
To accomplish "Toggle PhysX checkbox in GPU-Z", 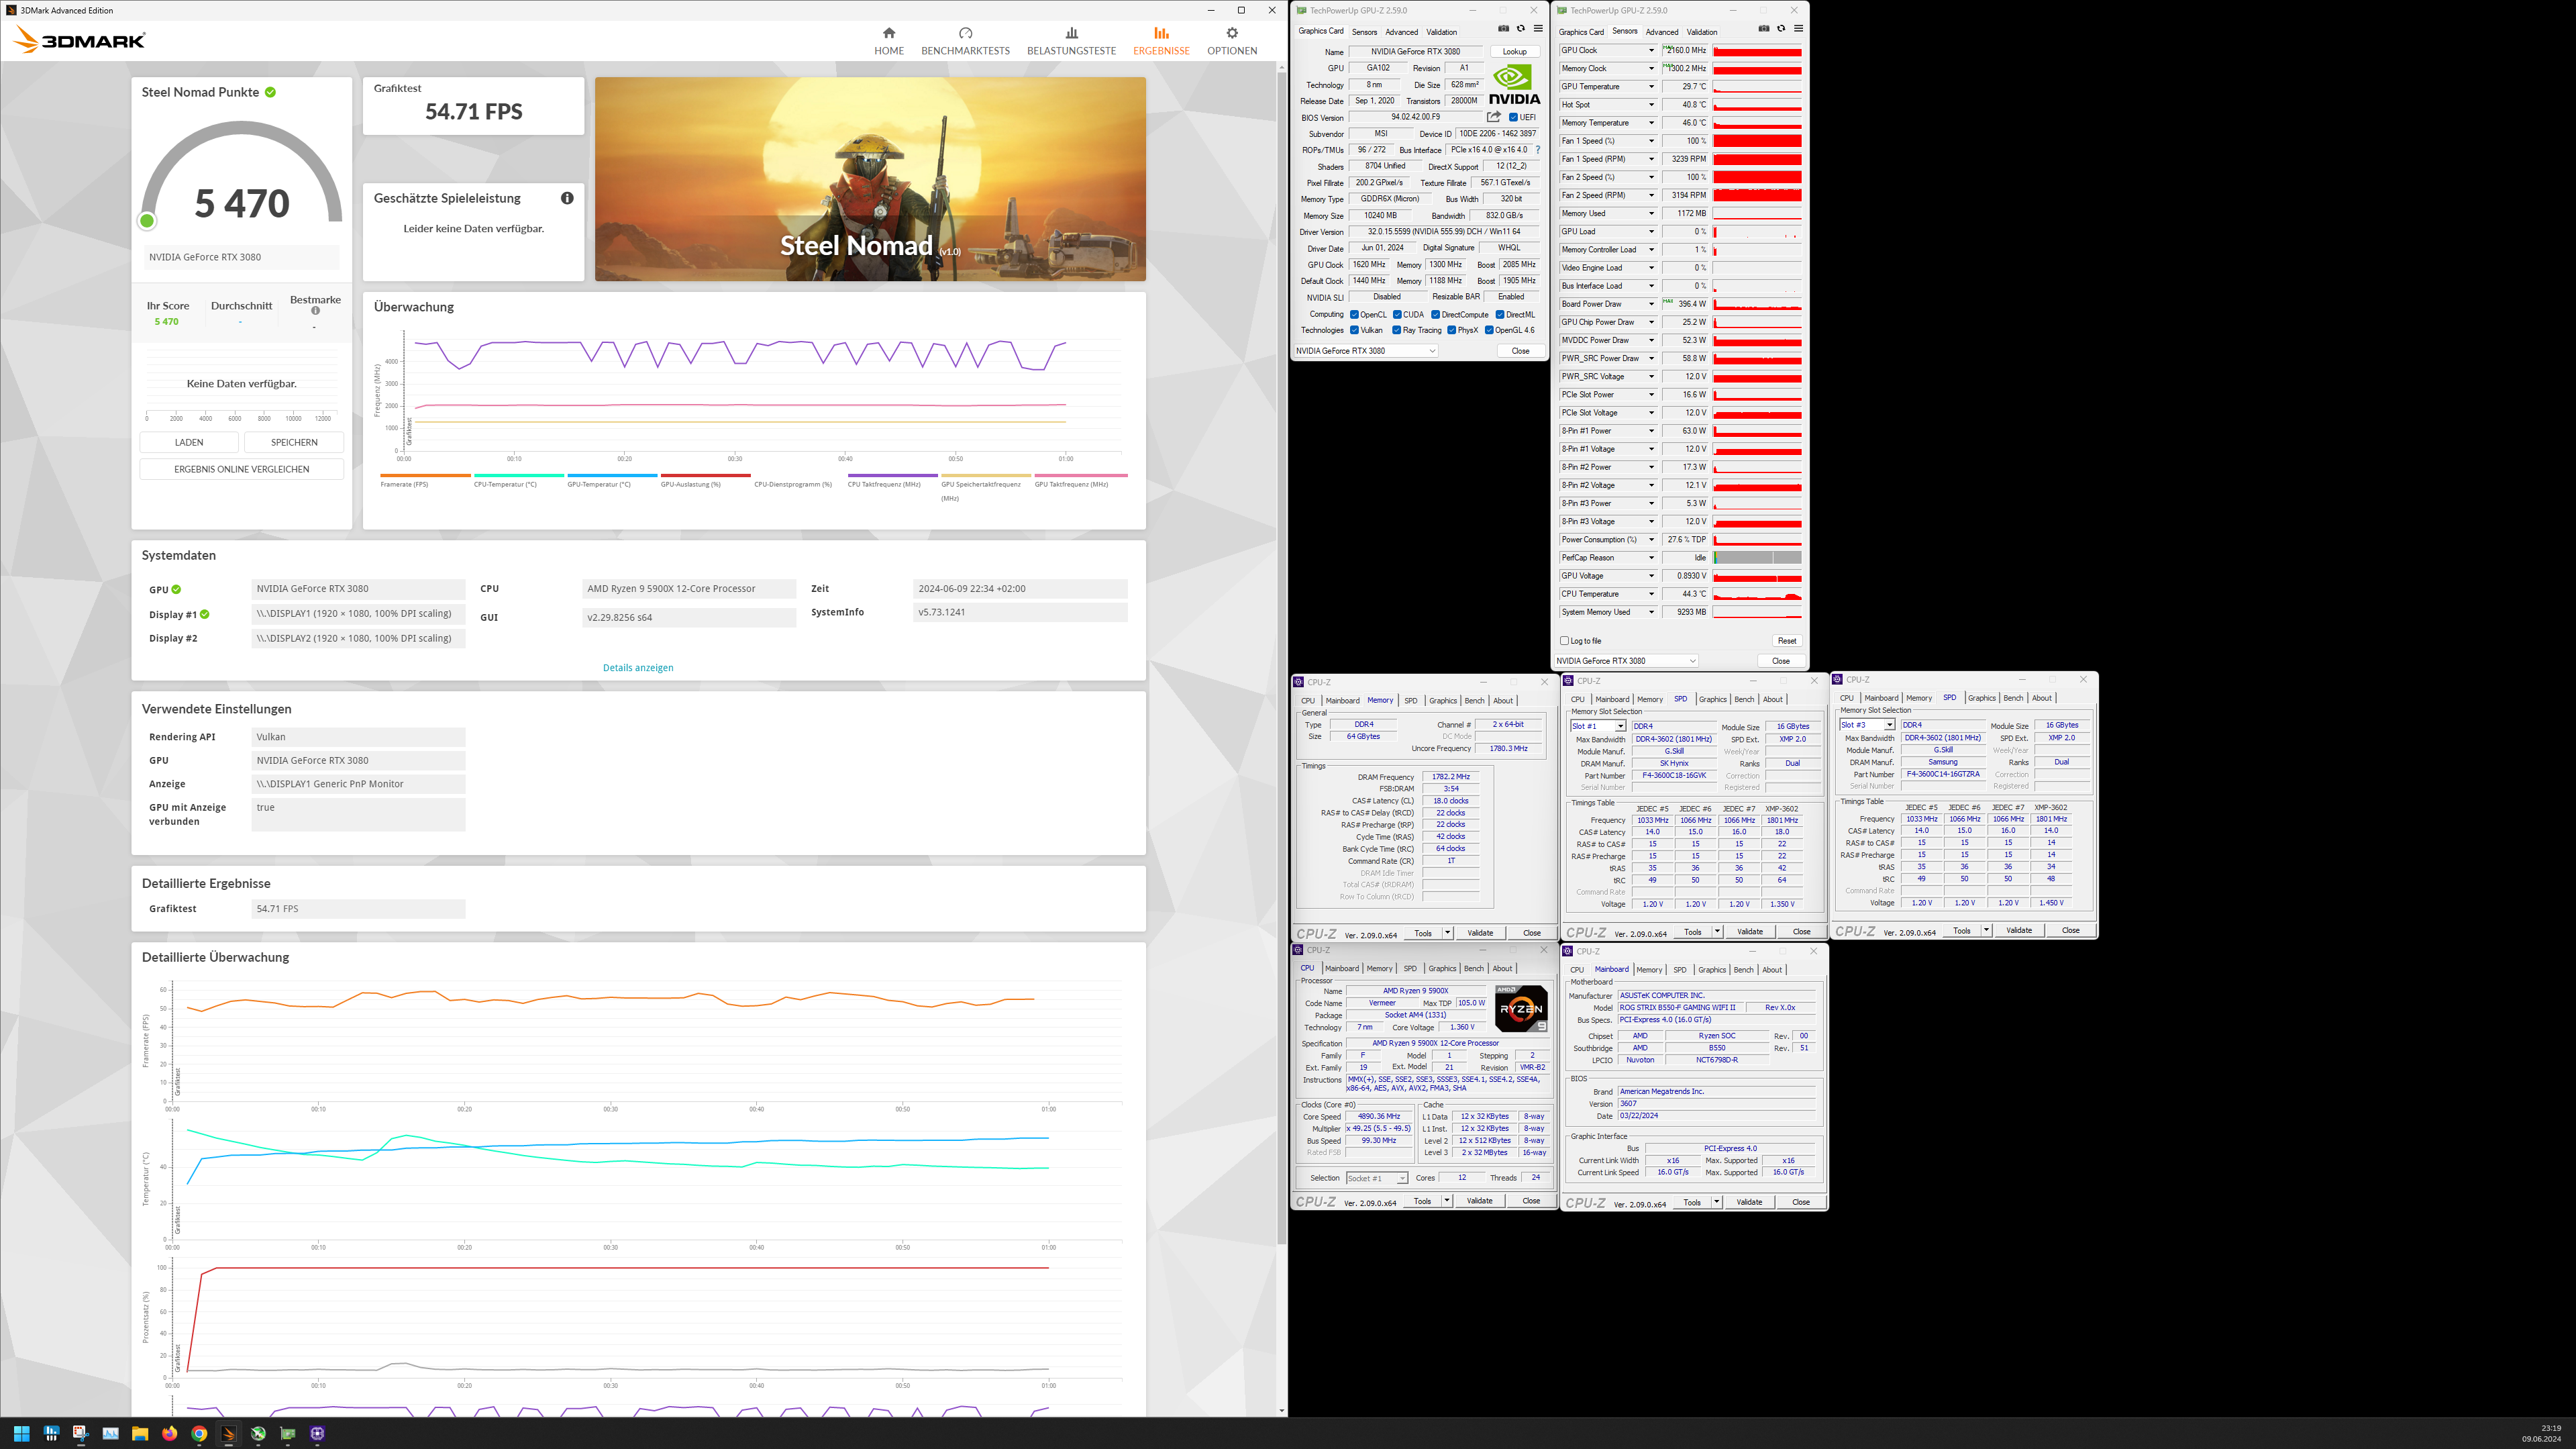I will [1452, 330].
